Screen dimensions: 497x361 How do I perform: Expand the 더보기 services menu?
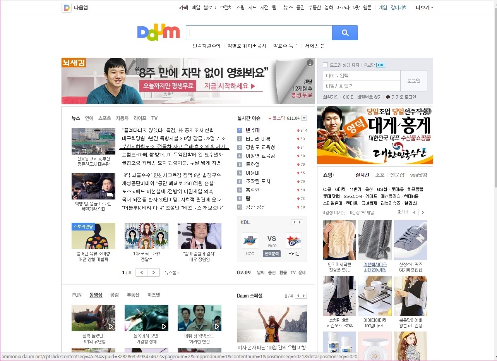pyautogui.click(x=424, y=7)
